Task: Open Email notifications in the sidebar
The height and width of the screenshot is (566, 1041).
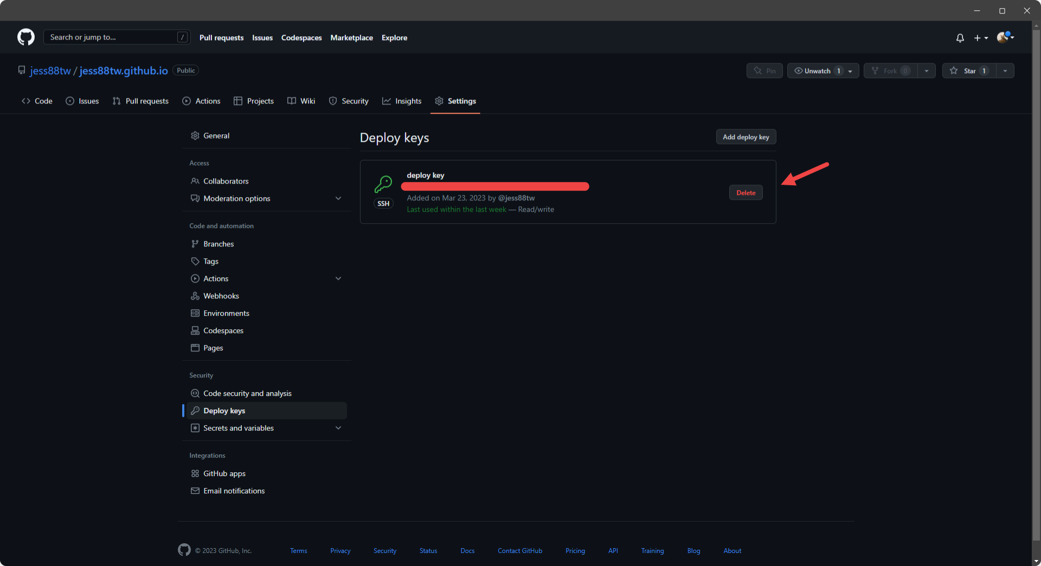Action: (x=267, y=491)
